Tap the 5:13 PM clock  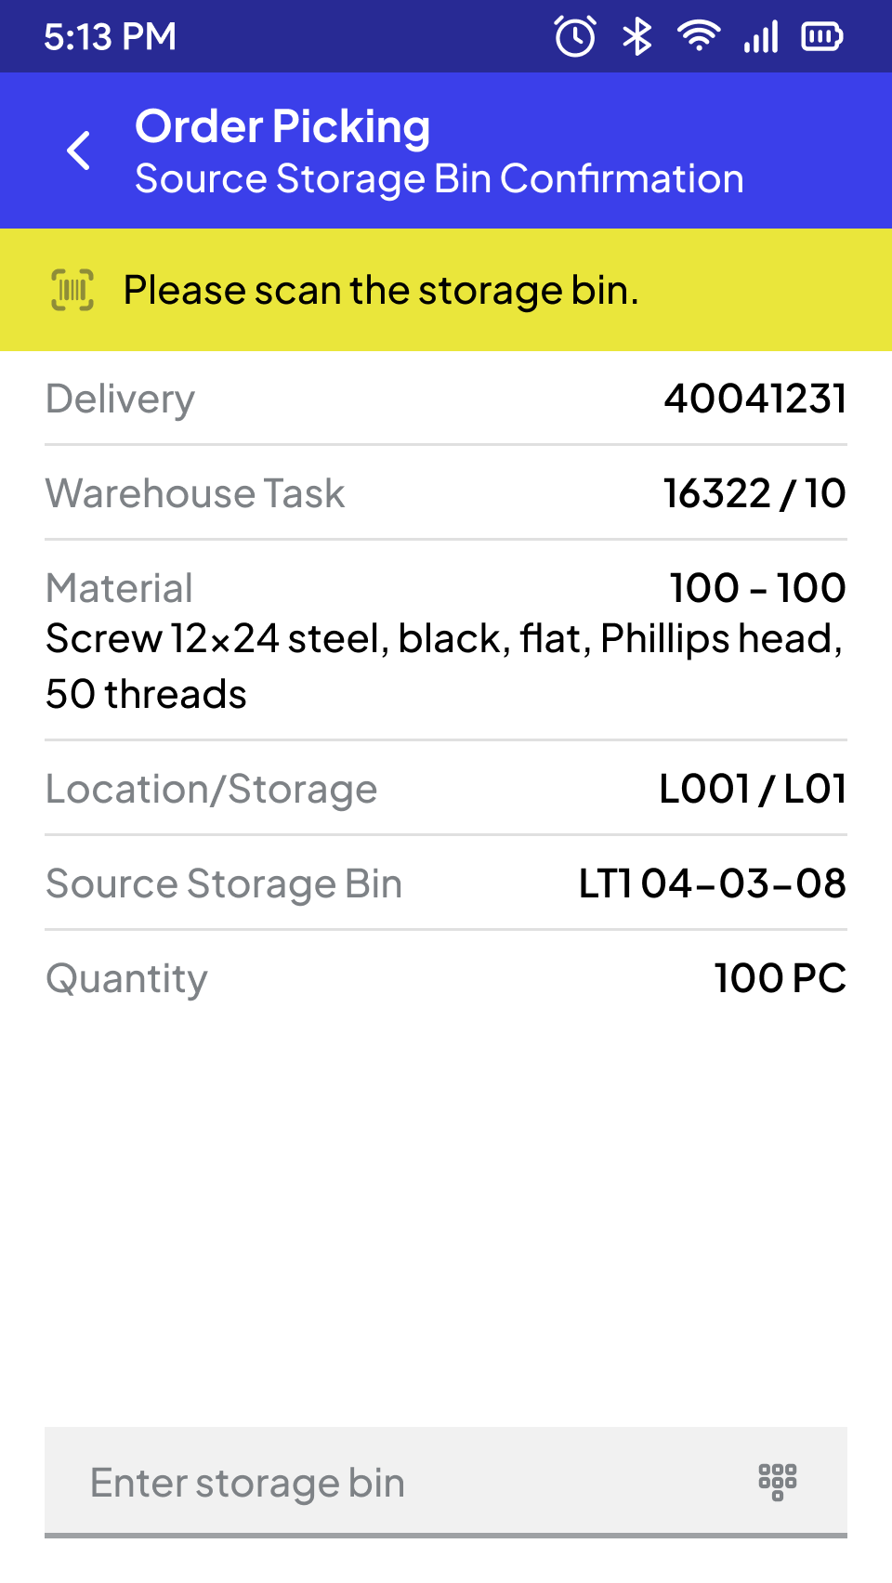click(110, 37)
